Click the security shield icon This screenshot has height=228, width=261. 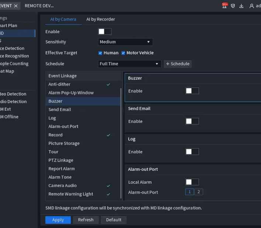233,6
